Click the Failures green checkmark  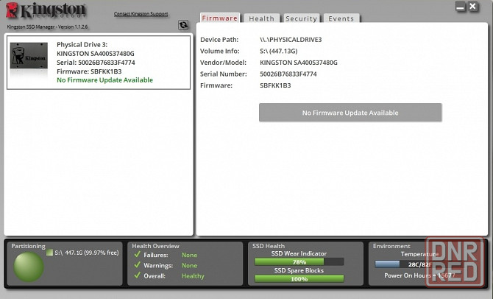(x=137, y=255)
